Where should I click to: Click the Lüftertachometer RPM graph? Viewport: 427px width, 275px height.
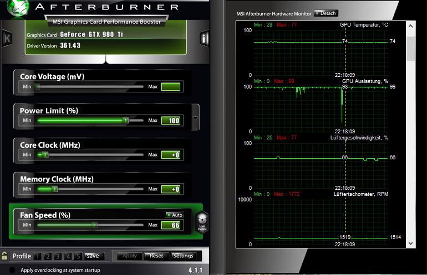(x=321, y=222)
